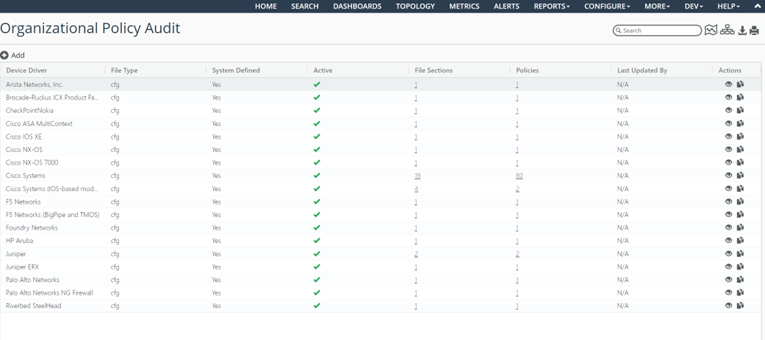Viewport: 765px width, 340px height.
Task: Click into the Search input field
Action: 661,31
